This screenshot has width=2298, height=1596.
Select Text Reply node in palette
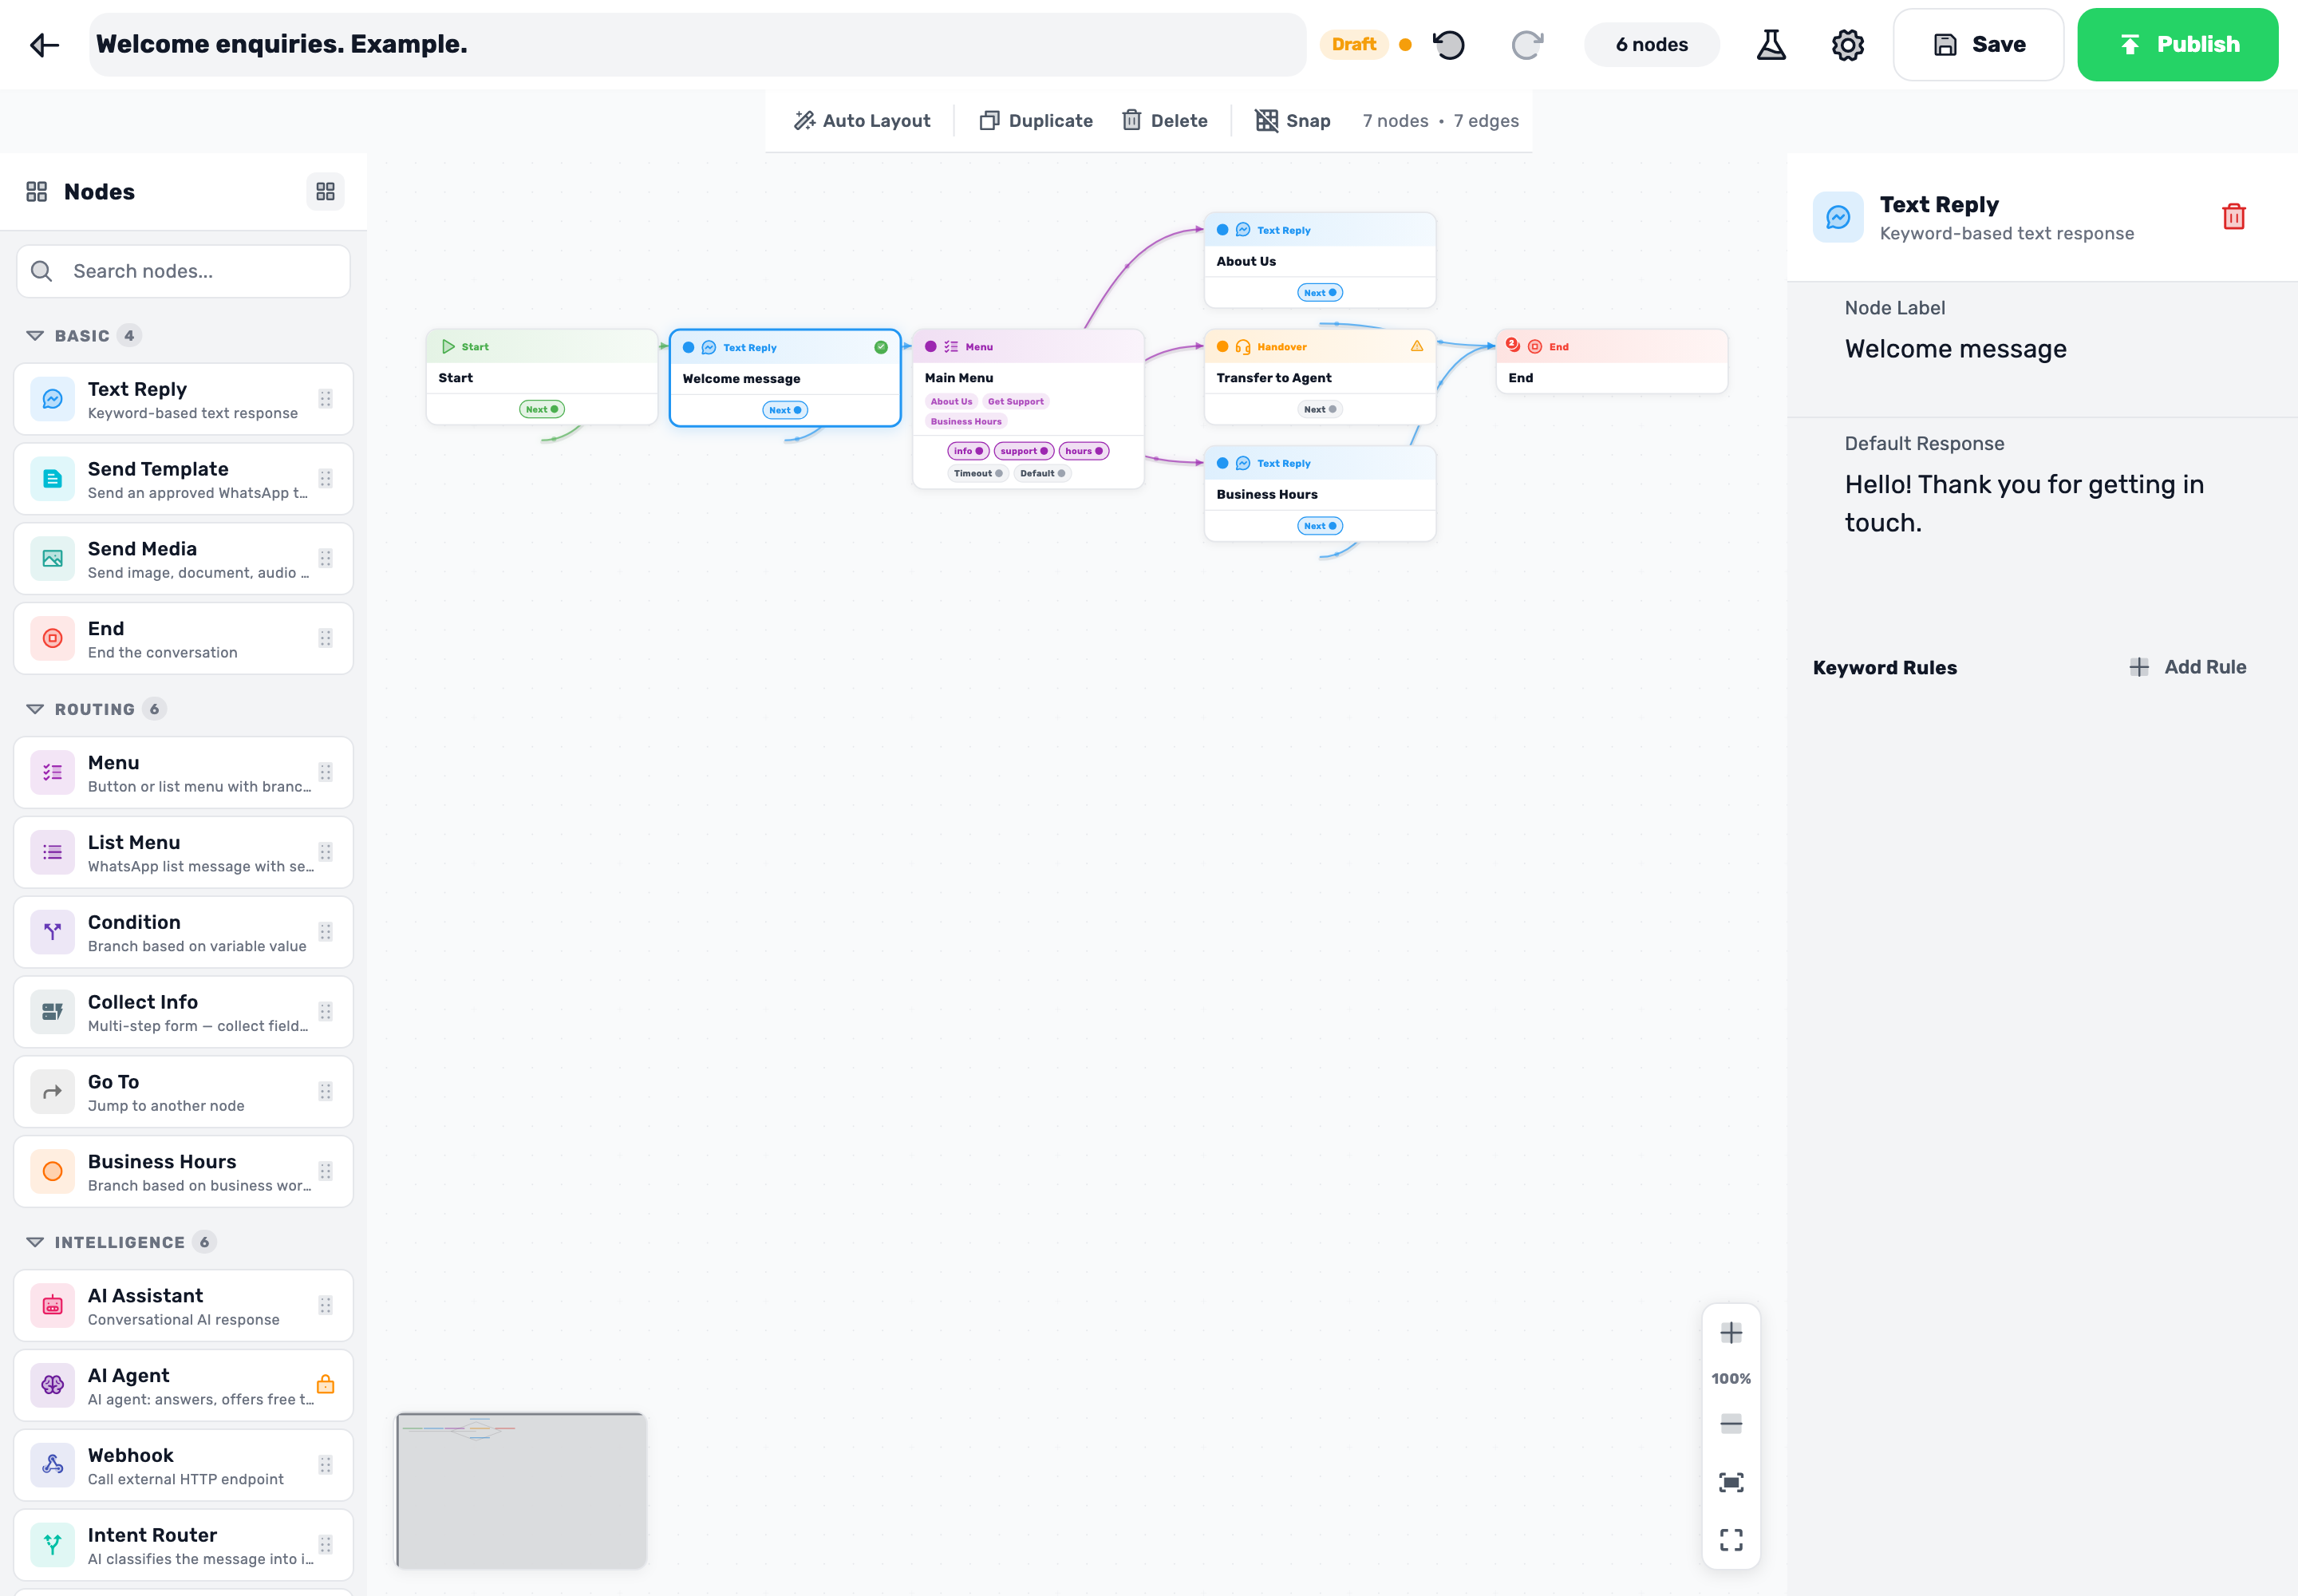[183, 399]
